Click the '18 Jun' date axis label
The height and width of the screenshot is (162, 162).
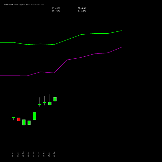point(54,154)
